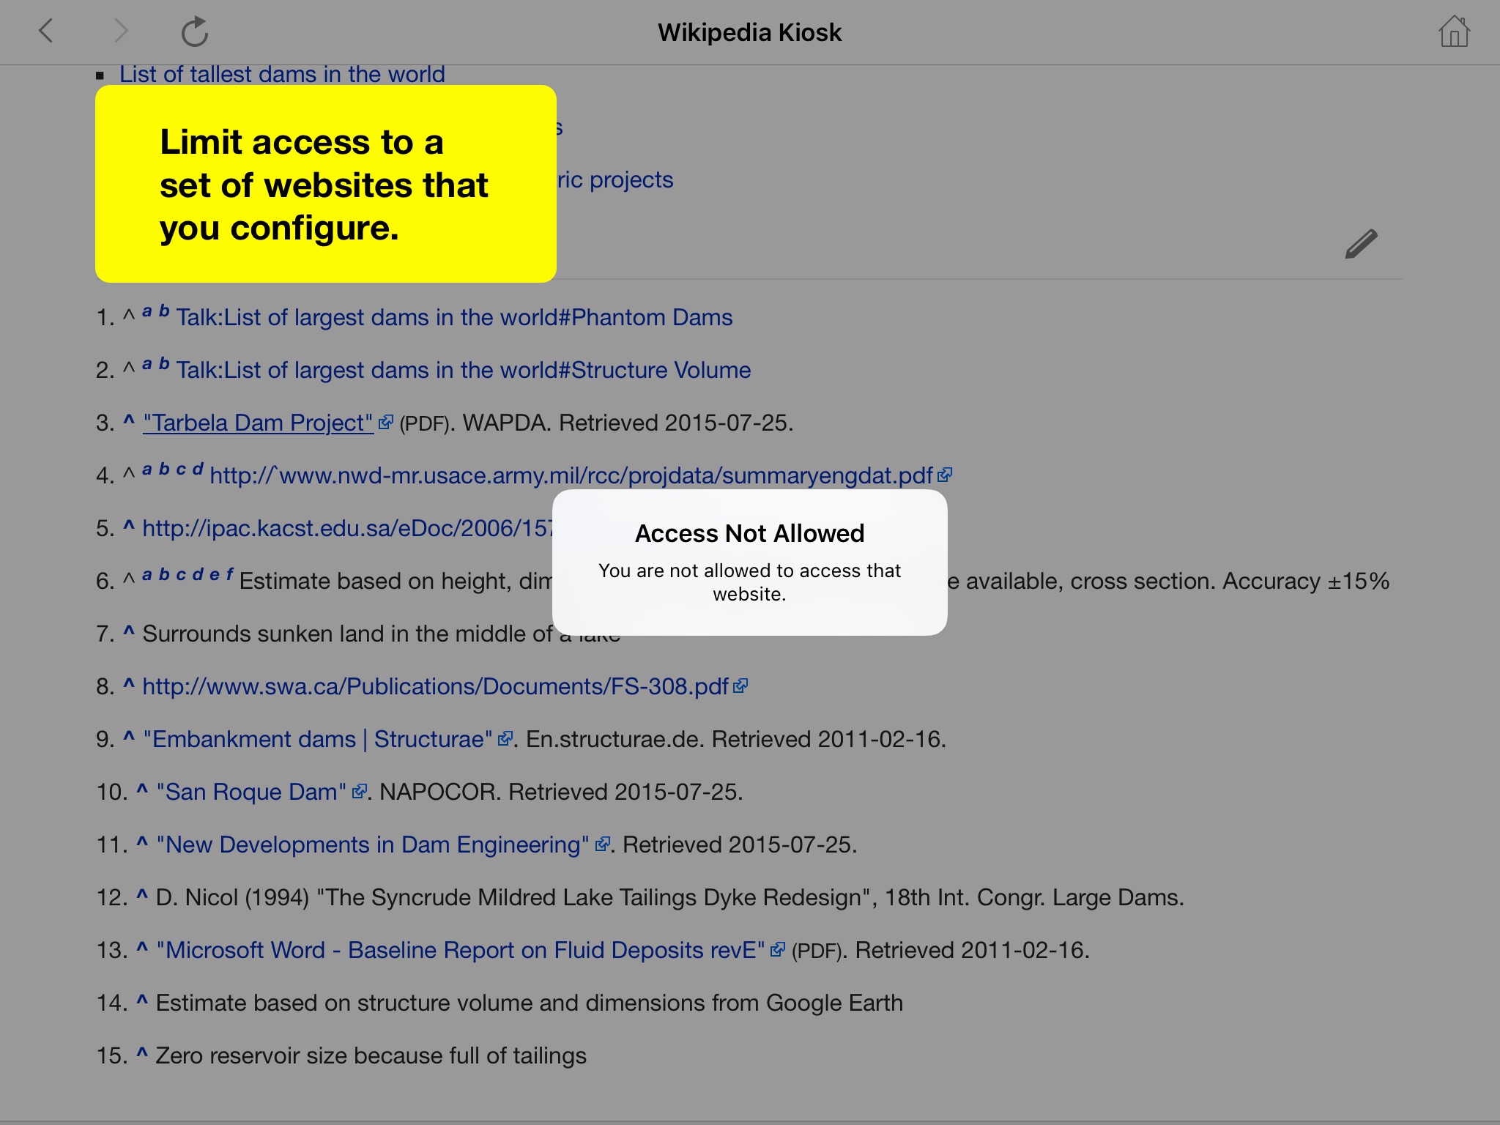
Task: Reload the page with the refresh icon
Action: (195, 31)
